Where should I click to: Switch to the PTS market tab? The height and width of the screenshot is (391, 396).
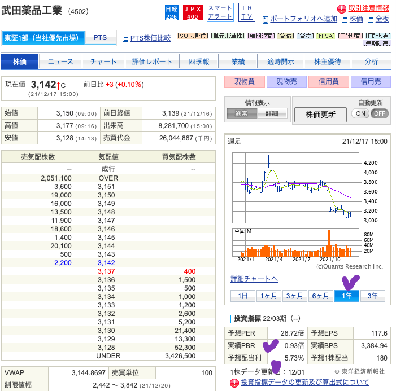tap(100, 38)
